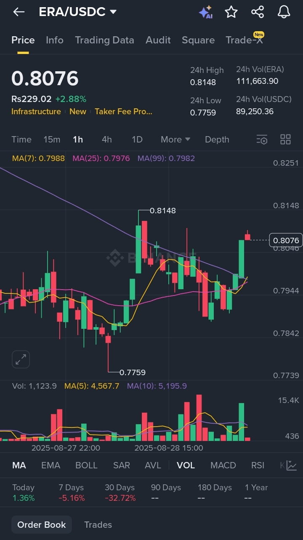Select the MACD indicator button
The image size is (303, 540).
pos(223,465)
